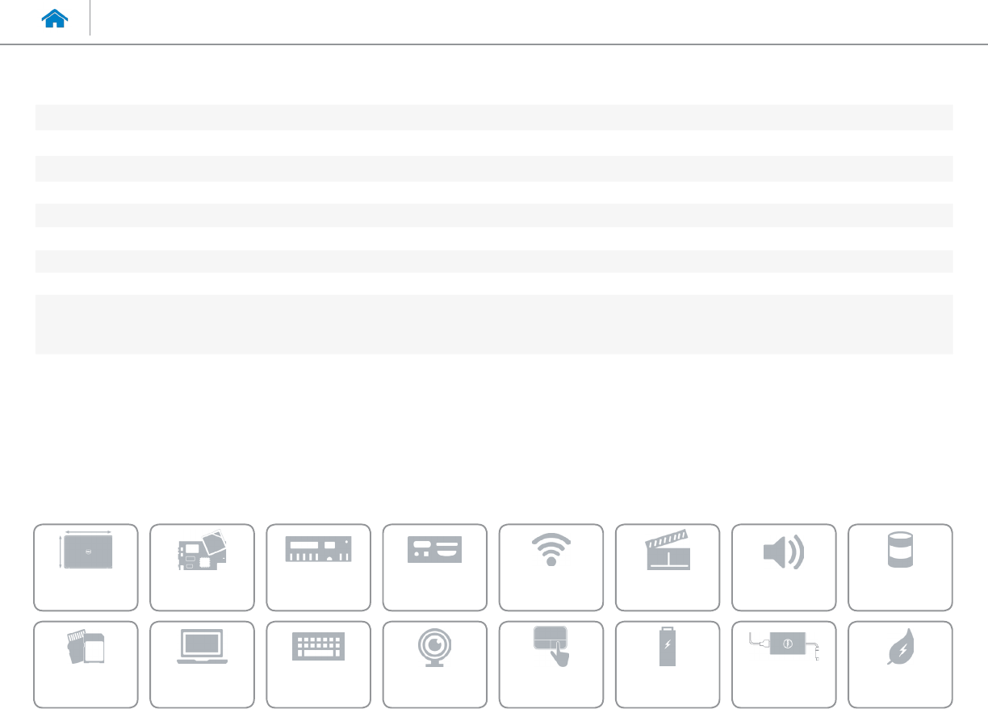Open the Touchpad specifications tile

tap(551, 664)
